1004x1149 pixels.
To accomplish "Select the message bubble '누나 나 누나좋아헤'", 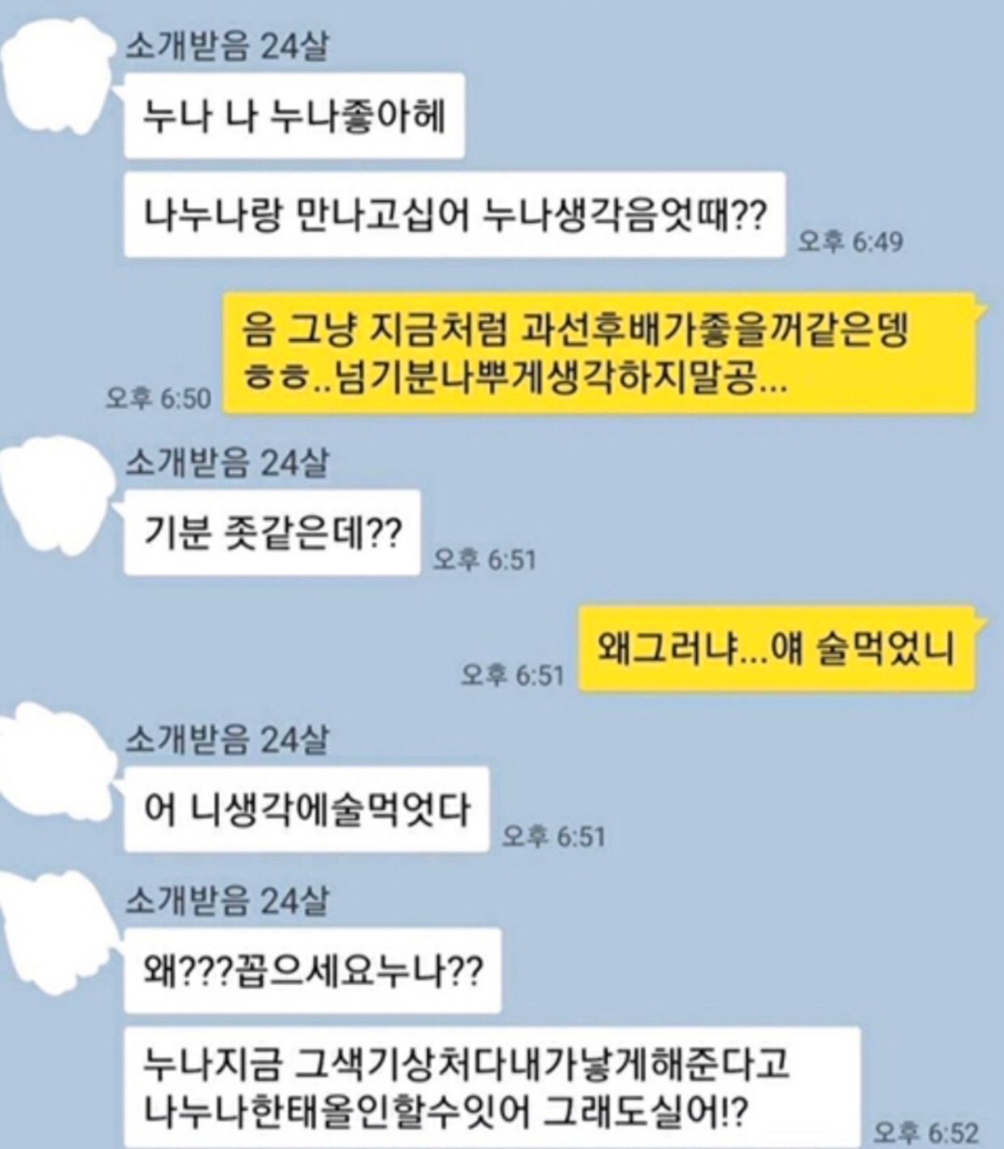I will [294, 116].
